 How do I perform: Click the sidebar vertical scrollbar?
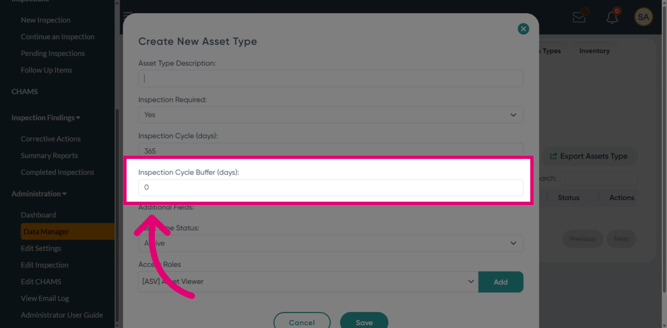[117, 215]
